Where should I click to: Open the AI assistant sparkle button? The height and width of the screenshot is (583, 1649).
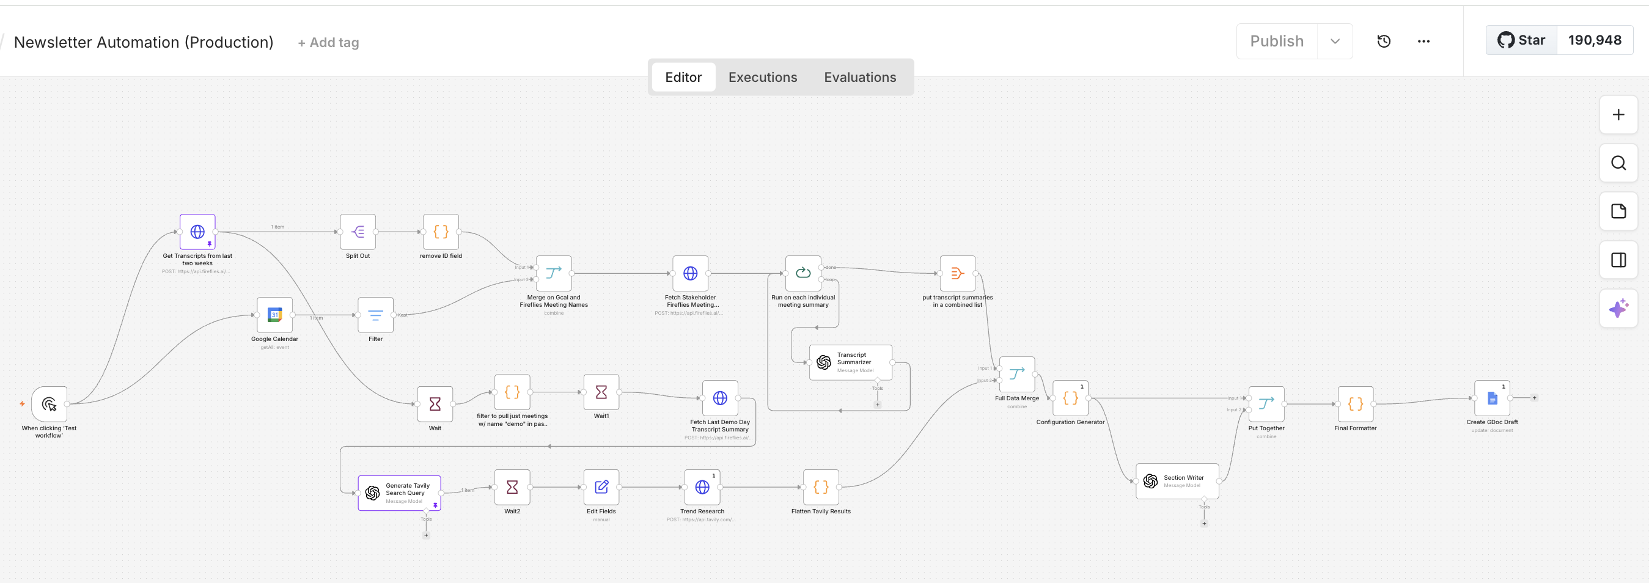(x=1618, y=309)
